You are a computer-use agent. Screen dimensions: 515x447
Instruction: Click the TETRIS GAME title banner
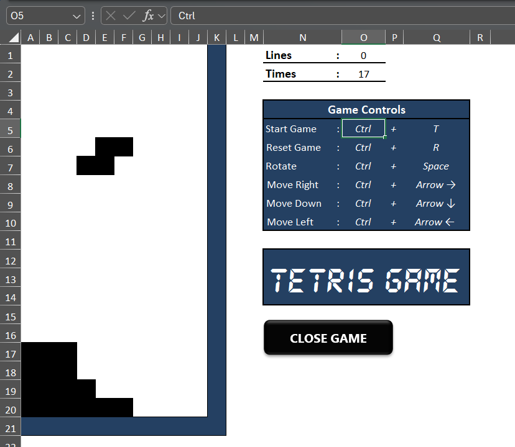(x=366, y=277)
